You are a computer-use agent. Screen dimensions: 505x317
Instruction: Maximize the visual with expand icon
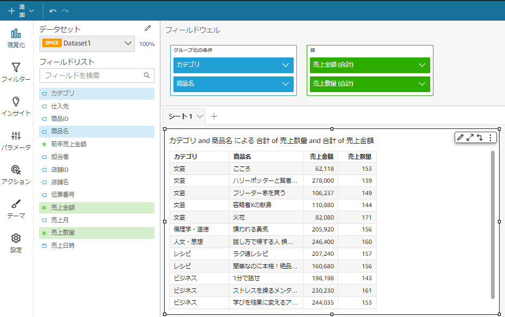pyautogui.click(x=470, y=138)
